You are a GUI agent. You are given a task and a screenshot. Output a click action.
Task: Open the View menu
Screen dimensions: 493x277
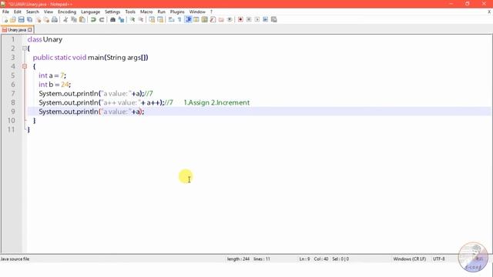49,12
